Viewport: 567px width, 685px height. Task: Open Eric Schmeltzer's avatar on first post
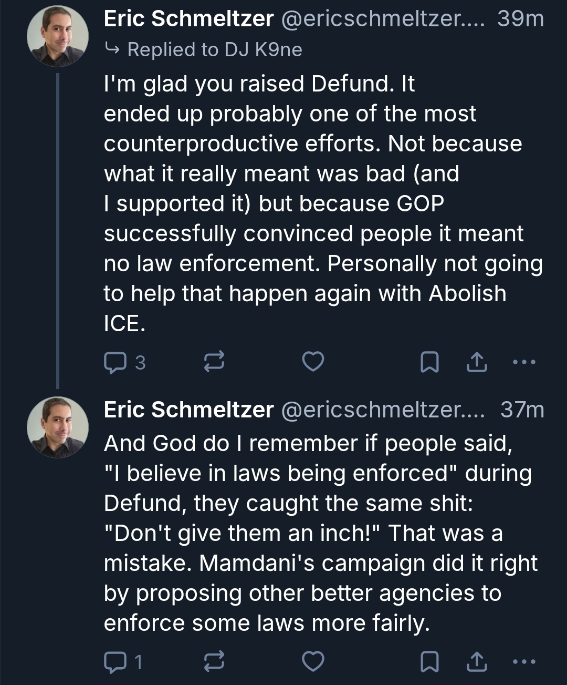(x=58, y=37)
